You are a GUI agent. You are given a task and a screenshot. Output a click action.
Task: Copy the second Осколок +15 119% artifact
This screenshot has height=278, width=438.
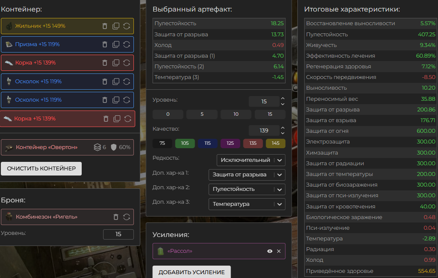tap(115, 100)
